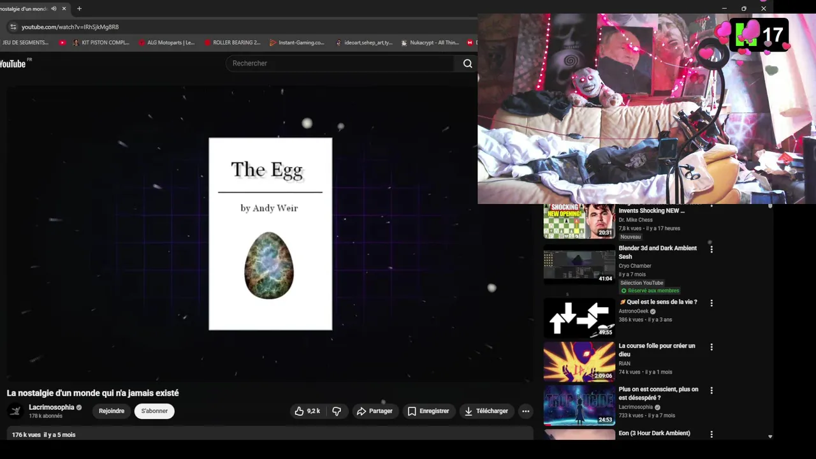Image resolution: width=816 pixels, height=459 pixels.
Task: Click the title Quel est le sens de la vie ?
Action: 658,302
